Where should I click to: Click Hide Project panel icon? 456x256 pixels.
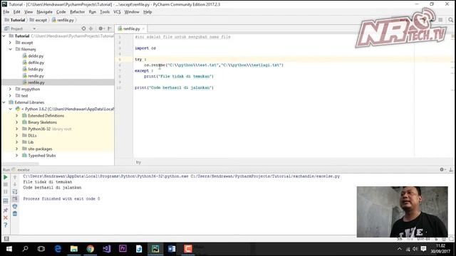click(110, 28)
